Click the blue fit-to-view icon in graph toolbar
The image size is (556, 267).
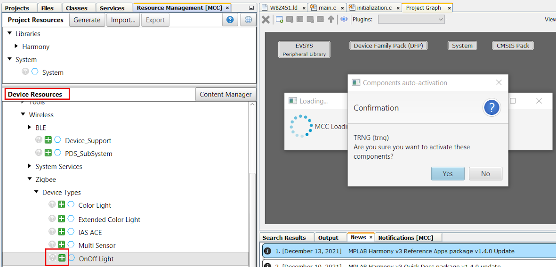tap(344, 19)
